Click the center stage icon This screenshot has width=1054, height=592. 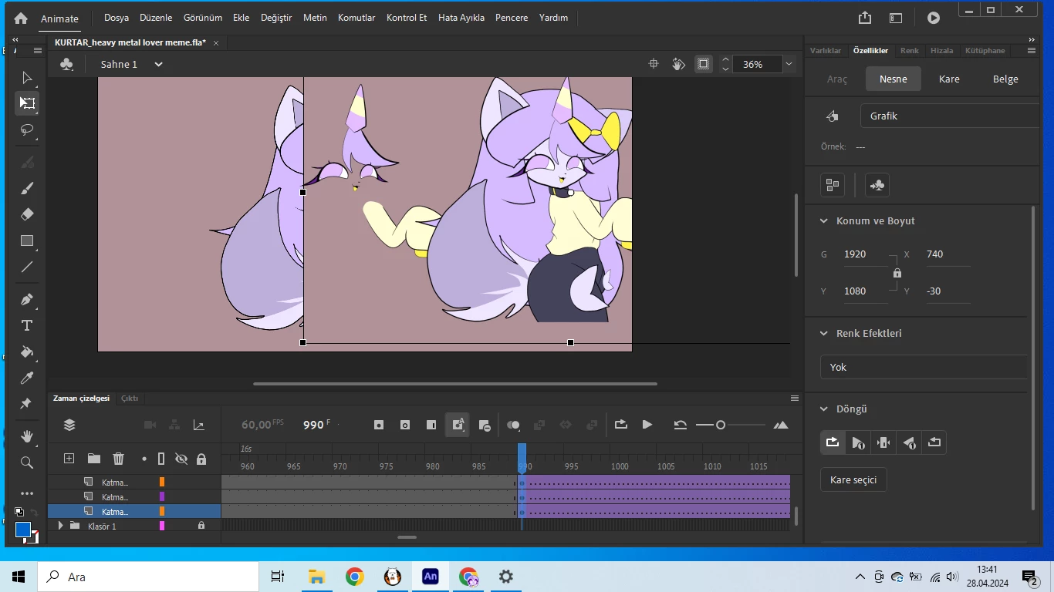click(x=654, y=64)
